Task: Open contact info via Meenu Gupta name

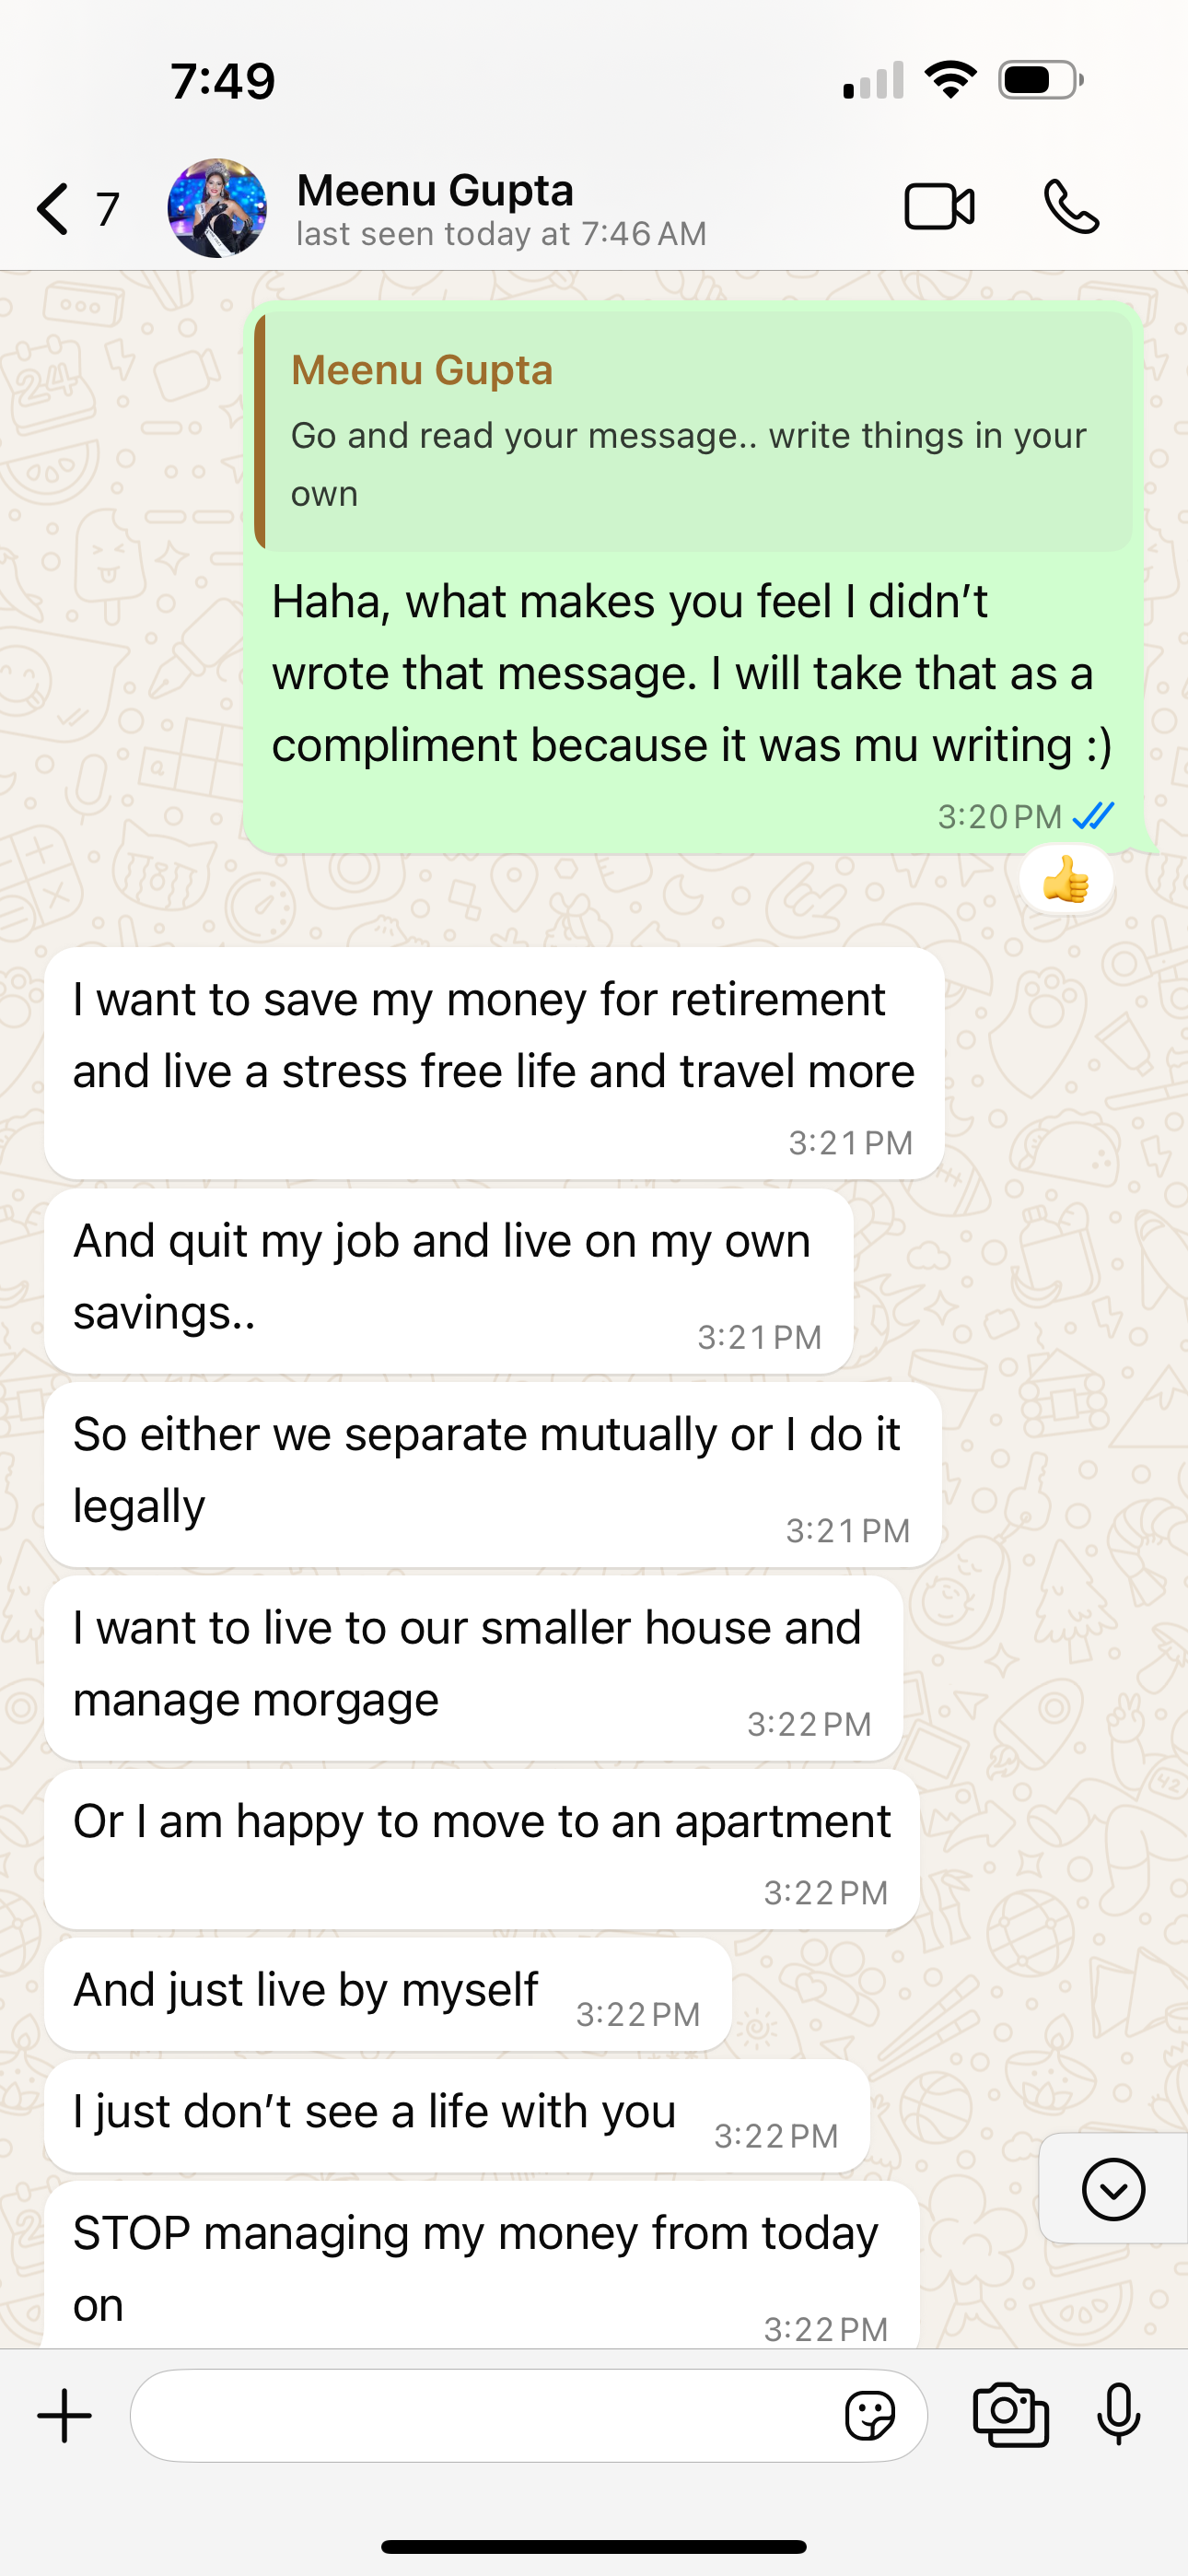Action: tap(435, 190)
